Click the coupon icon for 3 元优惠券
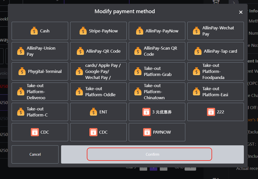 (146, 112)
